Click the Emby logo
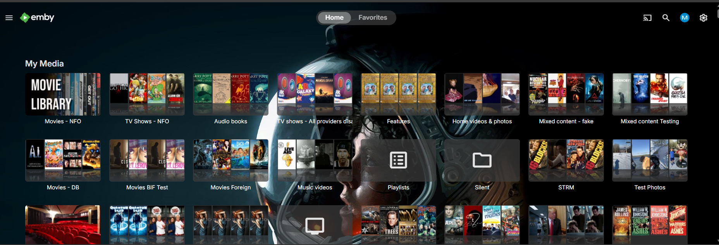The width and height of the screenshot is (719, 245). click(37, 17)
